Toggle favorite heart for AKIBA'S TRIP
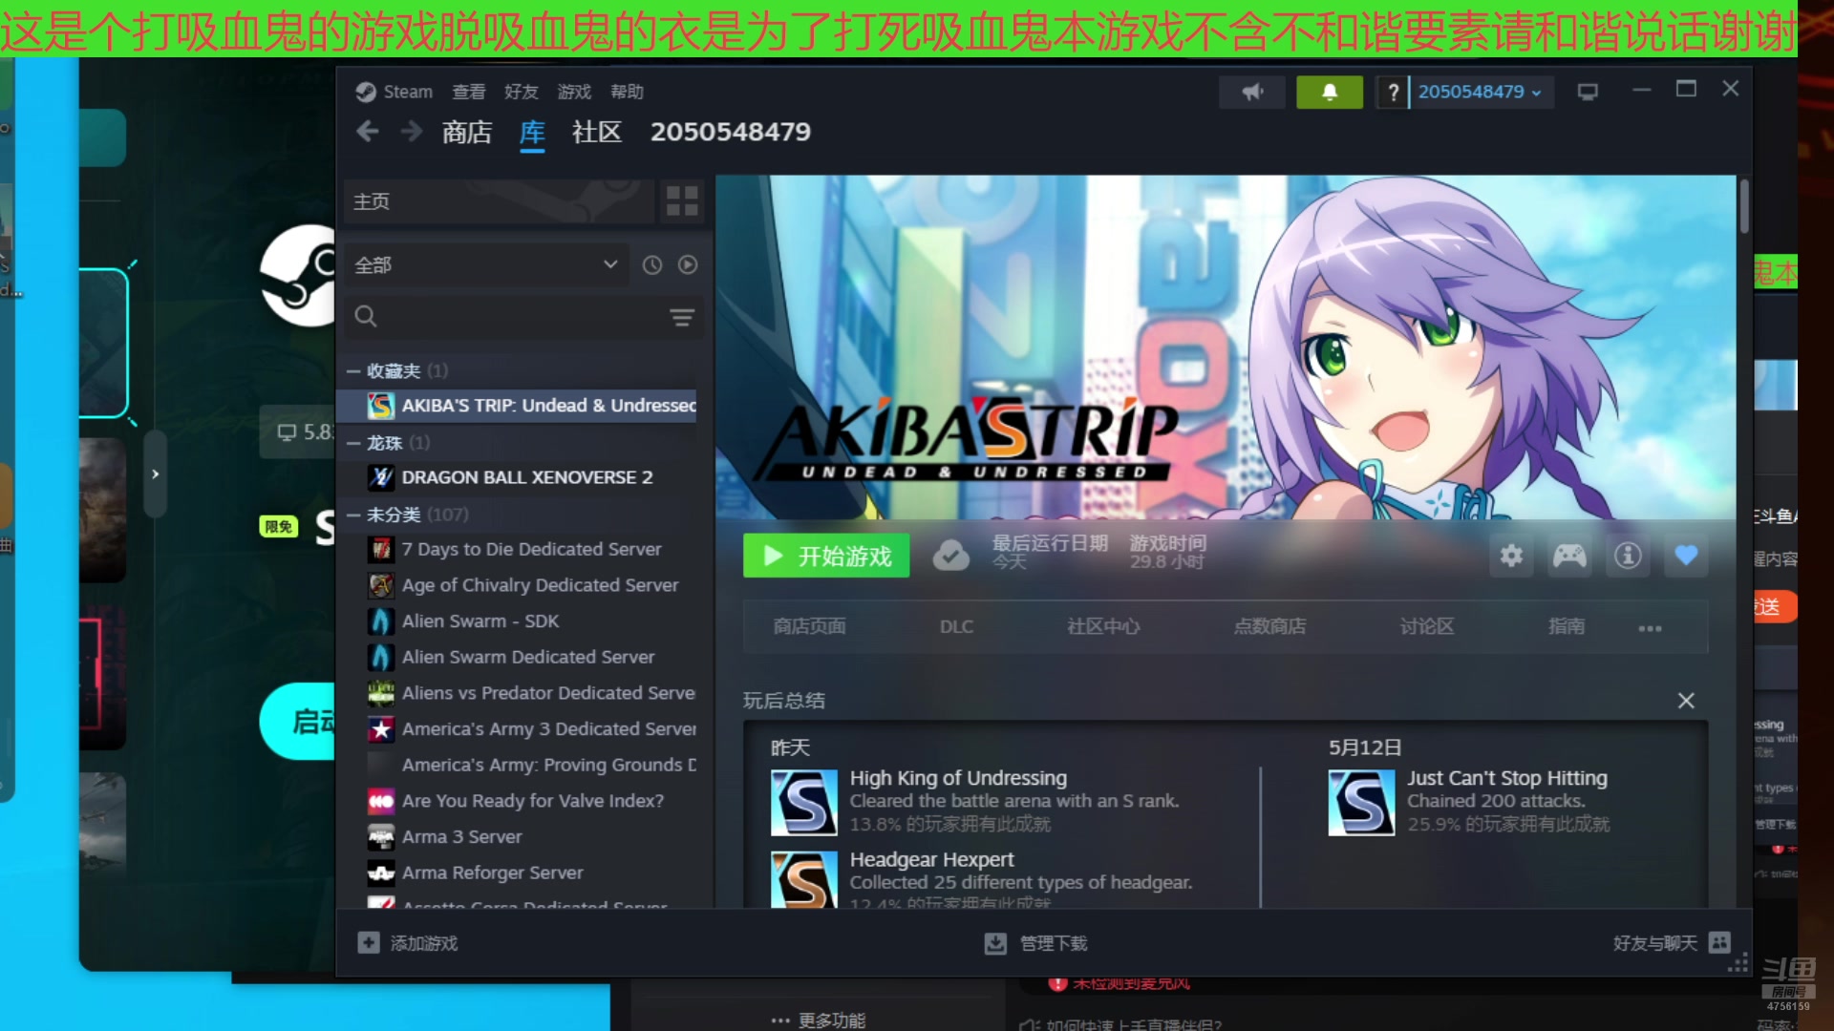Screen dimensions: 1834x1031 [1686, 556]
